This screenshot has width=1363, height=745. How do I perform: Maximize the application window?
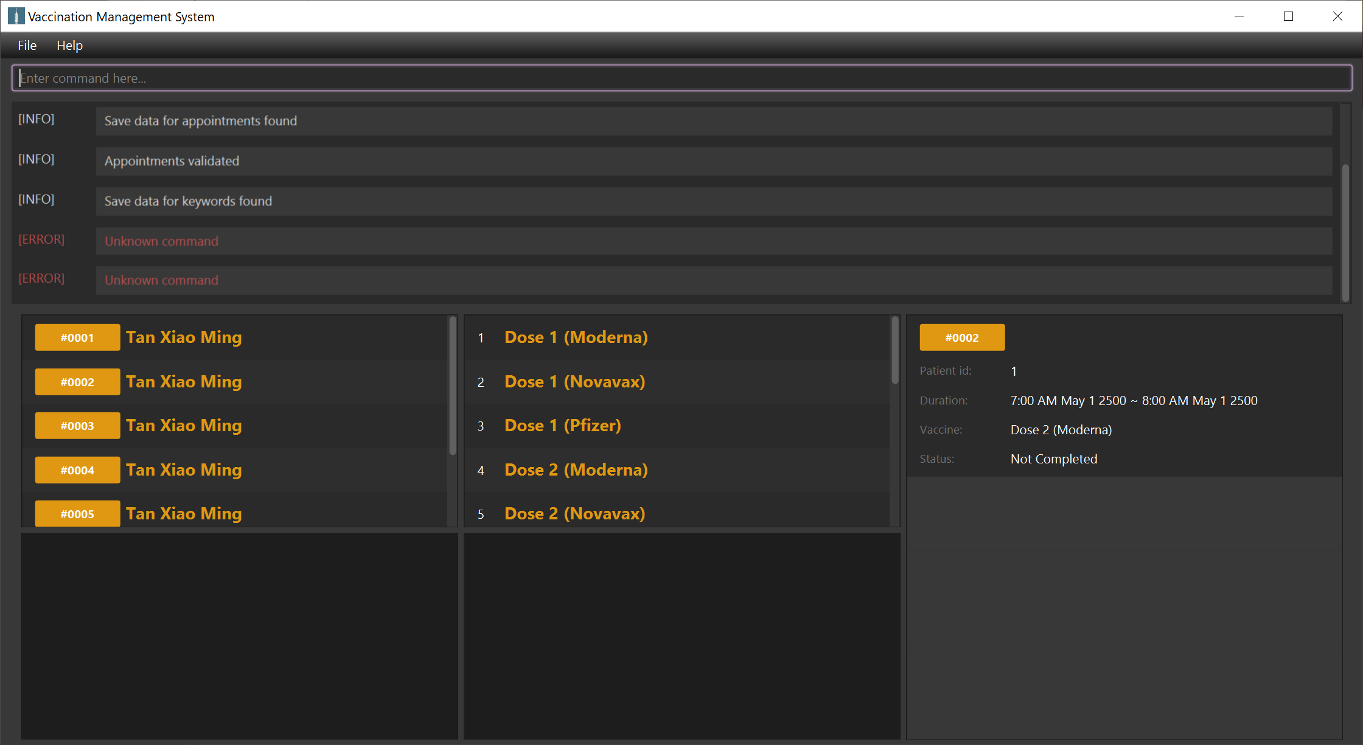[x=1288, y=16]
